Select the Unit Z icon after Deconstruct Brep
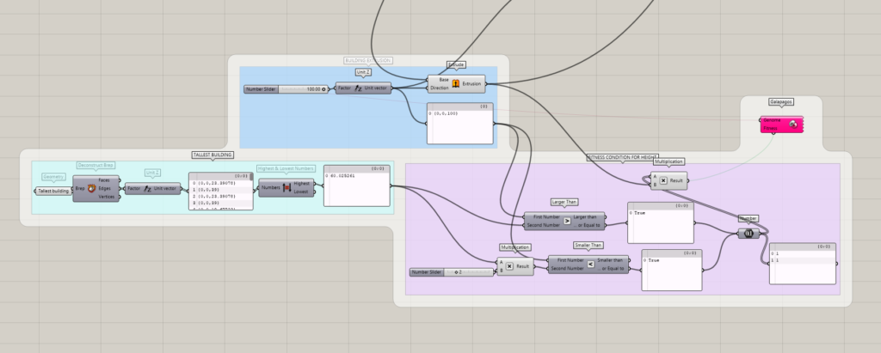Image resolution: width=881 pixels, height=353 pixels. pos(147,188)
